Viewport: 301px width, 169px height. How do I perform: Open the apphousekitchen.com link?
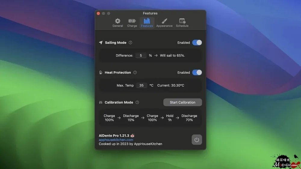116,140
